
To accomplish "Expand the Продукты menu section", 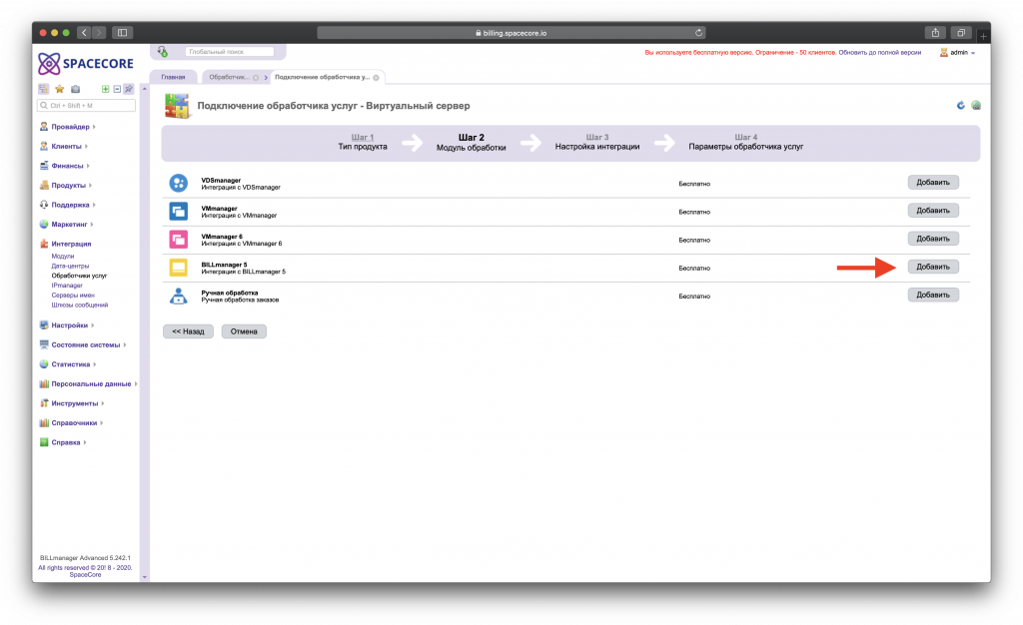I will (90, 185).
